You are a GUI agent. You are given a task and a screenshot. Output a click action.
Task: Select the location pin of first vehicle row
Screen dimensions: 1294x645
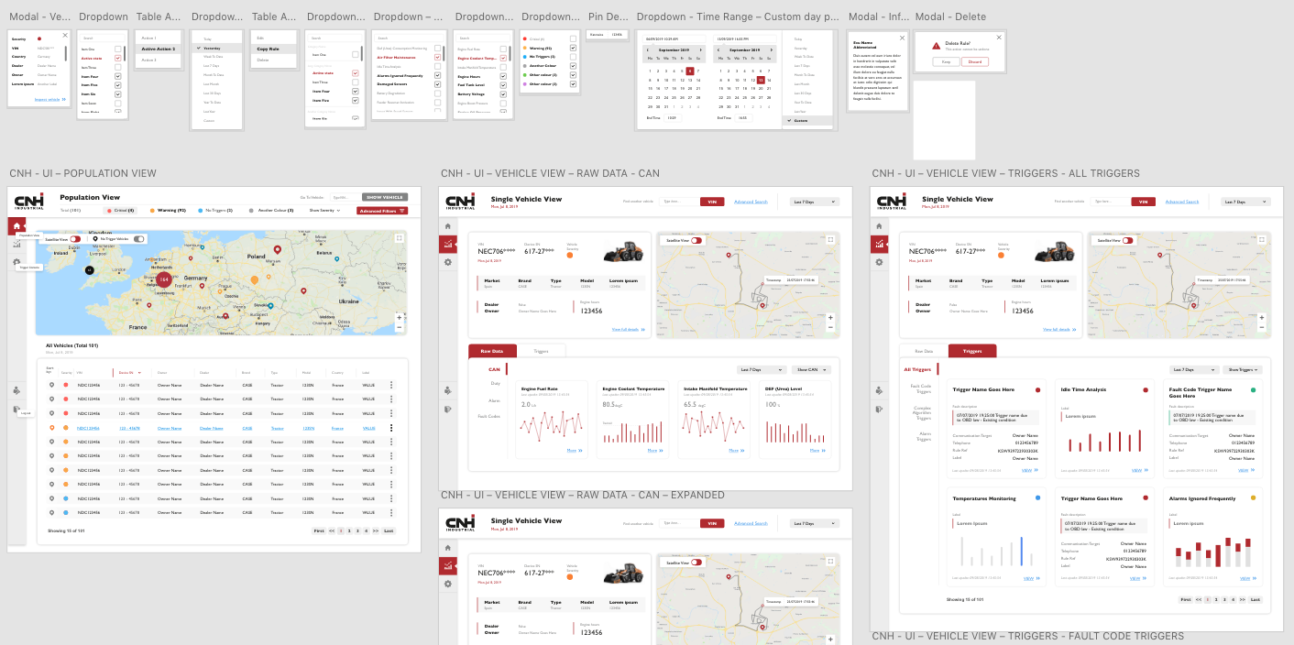point(52,385)
